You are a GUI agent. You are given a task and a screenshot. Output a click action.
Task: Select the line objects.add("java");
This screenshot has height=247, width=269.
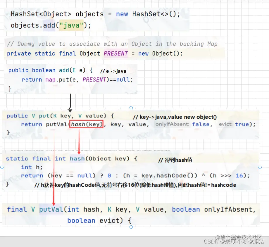coord(51,25)
